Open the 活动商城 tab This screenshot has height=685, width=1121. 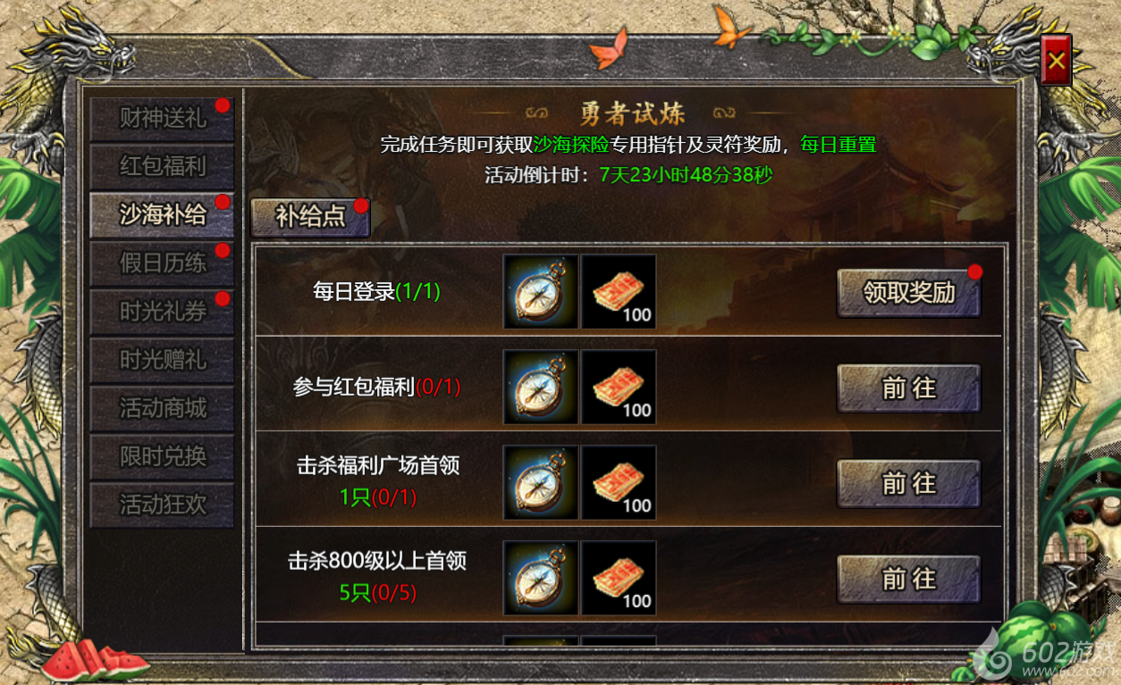click(x=162, y=408)
